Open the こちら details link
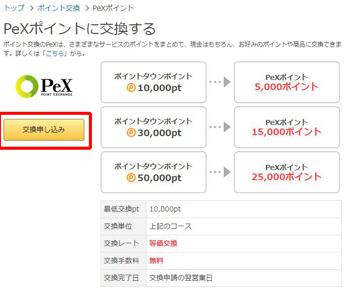 click(x=55, y=54)
